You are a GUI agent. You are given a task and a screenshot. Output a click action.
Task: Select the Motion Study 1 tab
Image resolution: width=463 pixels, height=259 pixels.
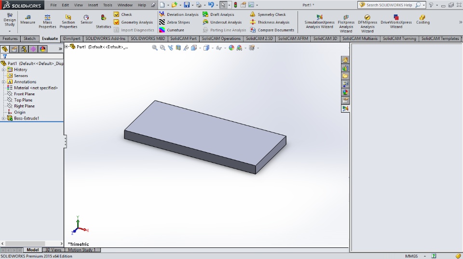[82, 250]
